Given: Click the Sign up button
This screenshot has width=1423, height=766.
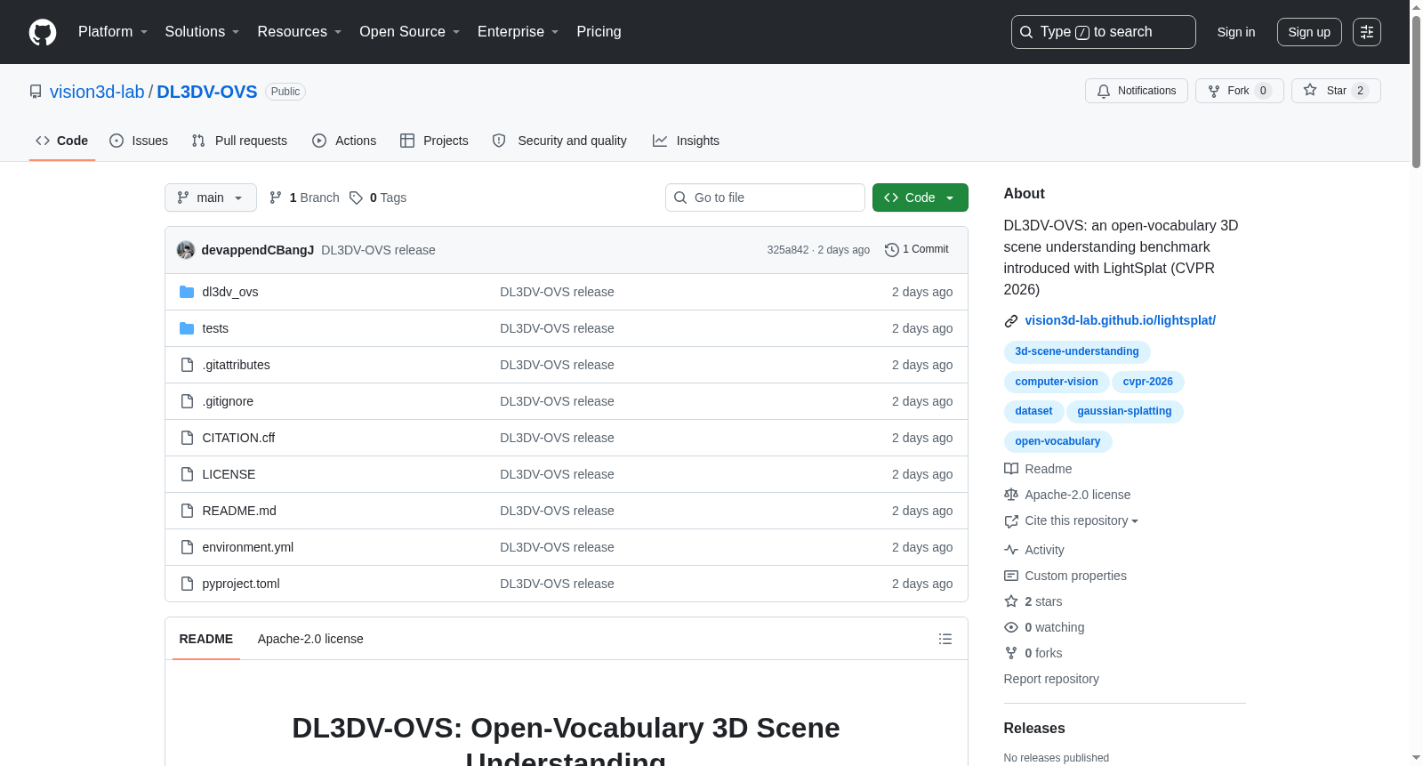Looking at the screenshot, I should click(1309, 32).
